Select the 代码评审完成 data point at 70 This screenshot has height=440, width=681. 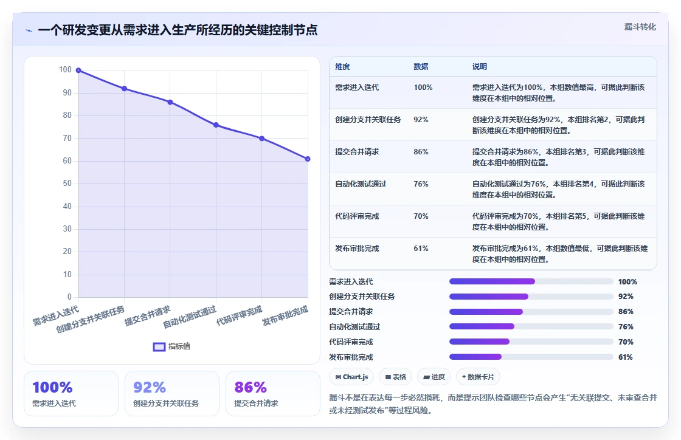[262, 139]
